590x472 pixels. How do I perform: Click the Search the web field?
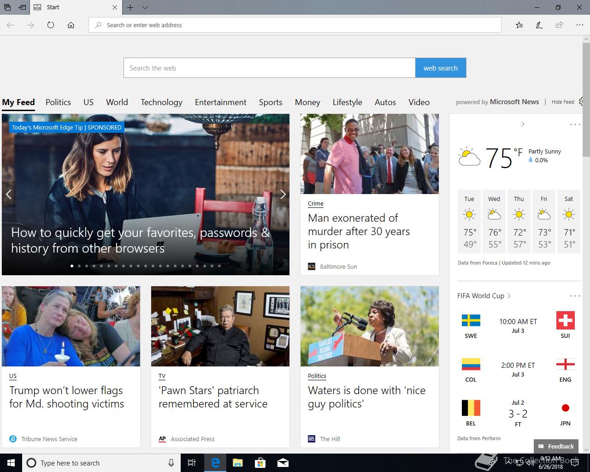[269, 68]
